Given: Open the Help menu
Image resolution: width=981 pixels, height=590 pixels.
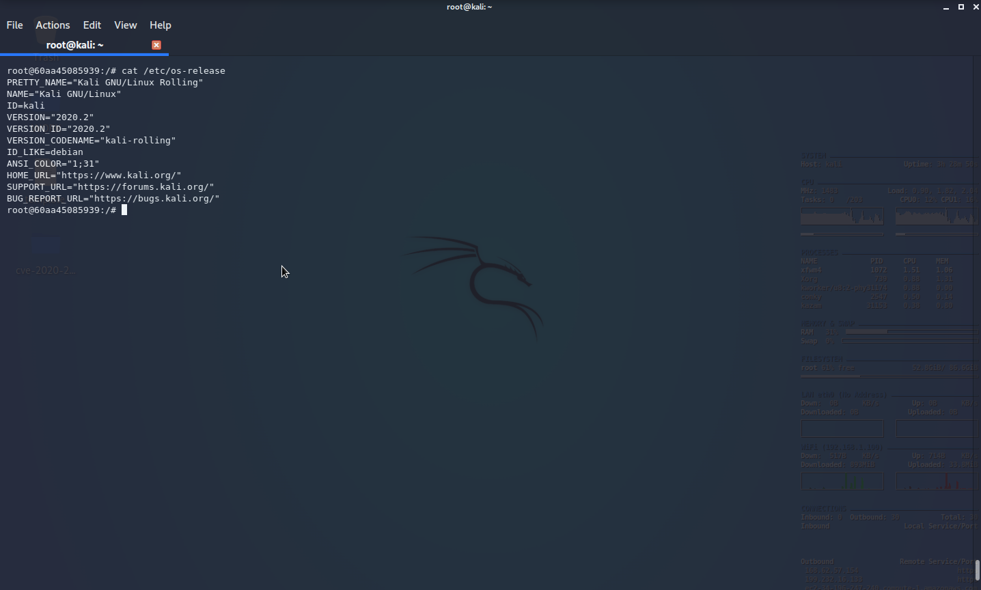Looking at the screenshot, I should click(x=160, y=25).
